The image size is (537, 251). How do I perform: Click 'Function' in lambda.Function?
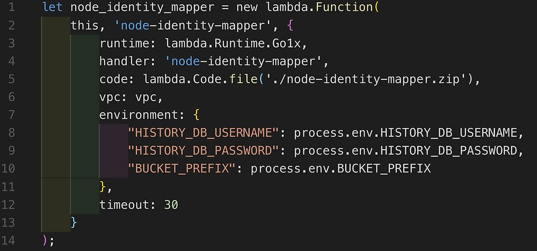344,8
